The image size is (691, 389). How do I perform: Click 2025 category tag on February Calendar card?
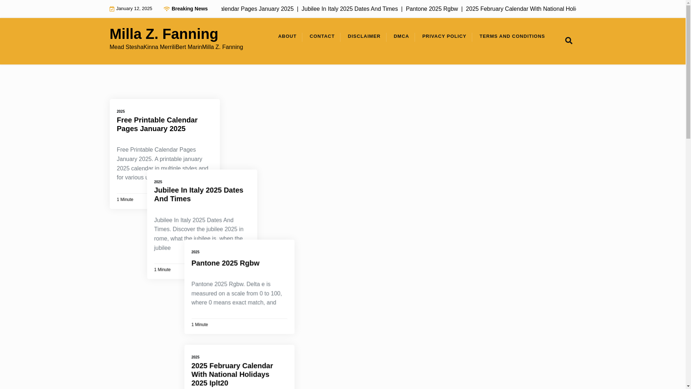195,357
